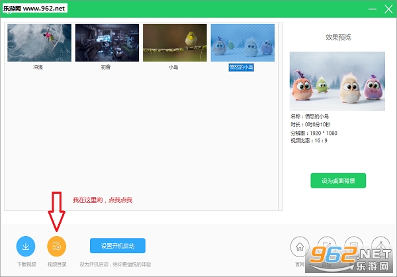Click the 小鸟 label text
The image size is (397, 277).
click(x=173, y=67)
